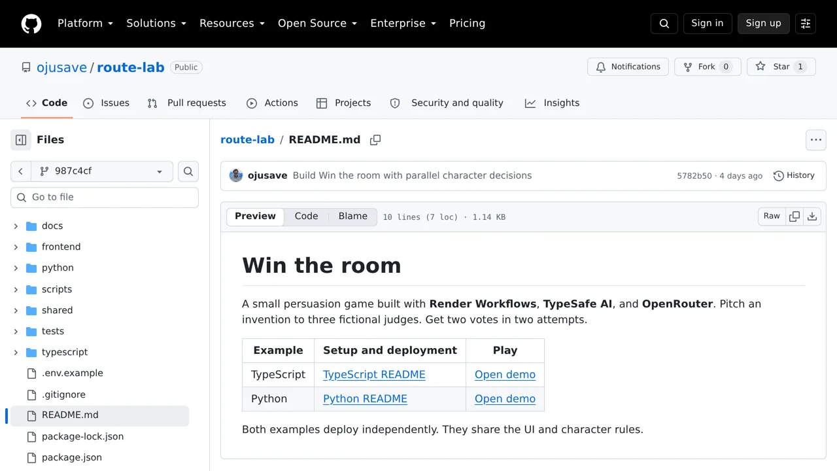Go back with left arrow next to branch
The height and width of the screenshot is (471, 837).
(21, 171)
